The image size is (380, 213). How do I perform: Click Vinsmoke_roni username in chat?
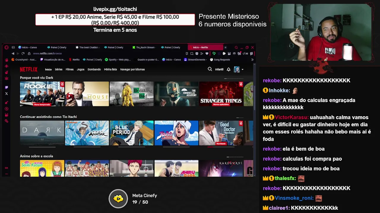tap(294, 198)
